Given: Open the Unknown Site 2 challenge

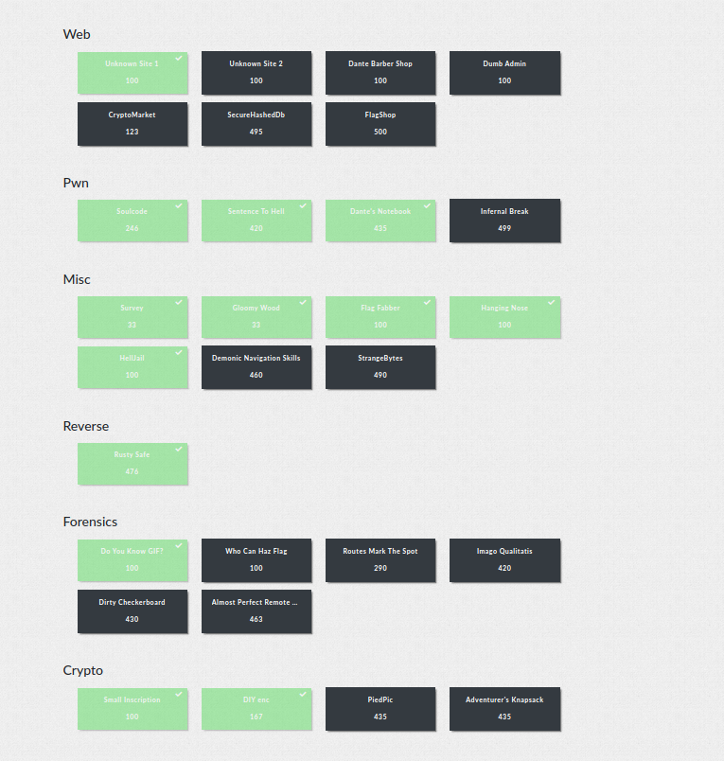Looking at the screenshot, I should click(256, 73).
